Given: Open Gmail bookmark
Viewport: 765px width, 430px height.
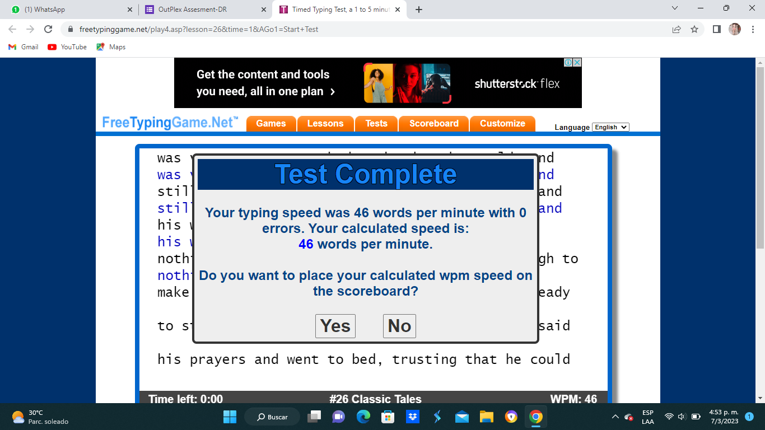Looking at the screenshot, I should [x=24, y=47].
